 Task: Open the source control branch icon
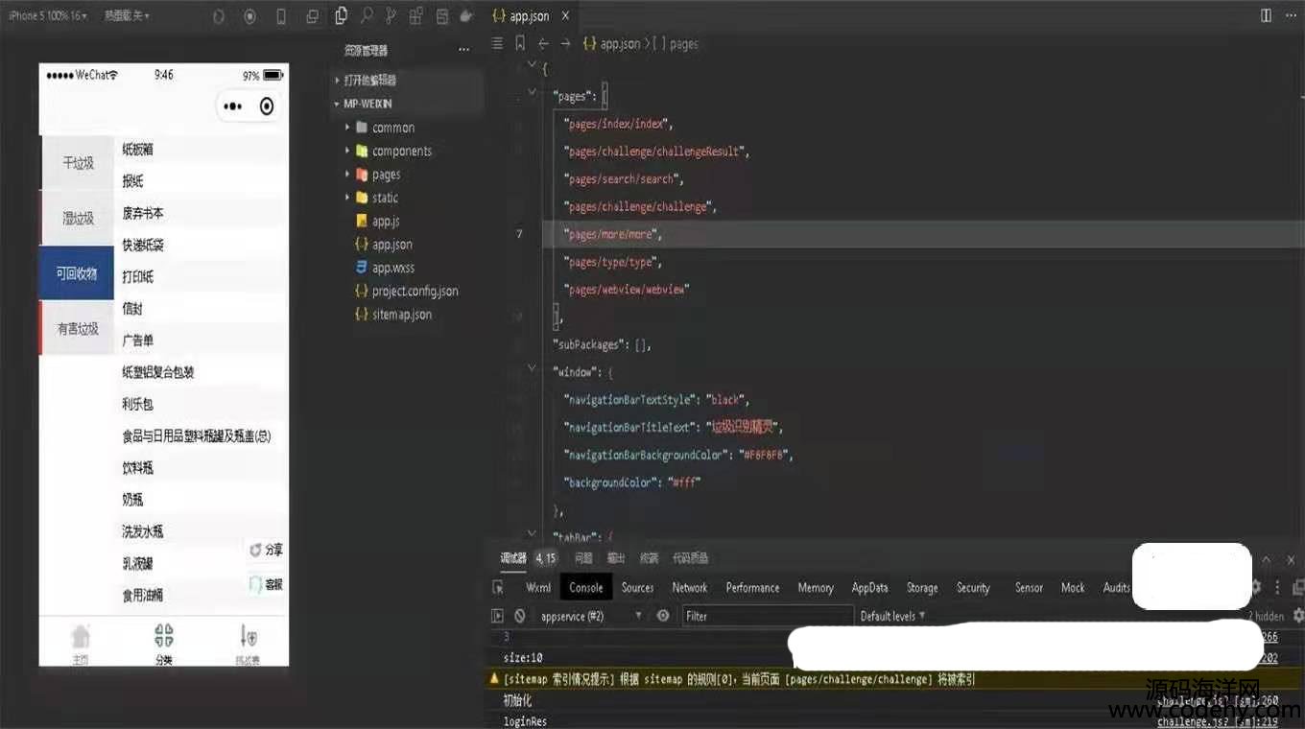pyautogui.click(x=391, y=15)
